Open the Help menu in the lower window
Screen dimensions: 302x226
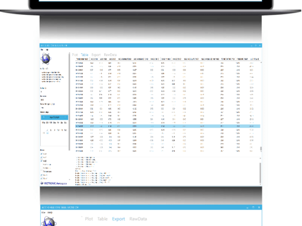pyautogui.click(x=50, y=212)
